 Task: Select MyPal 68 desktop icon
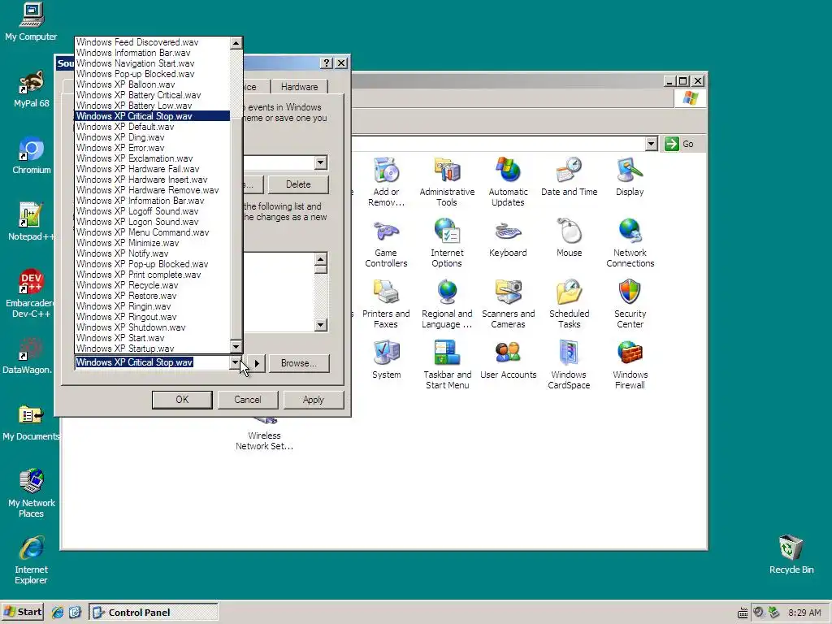point(31,89)
